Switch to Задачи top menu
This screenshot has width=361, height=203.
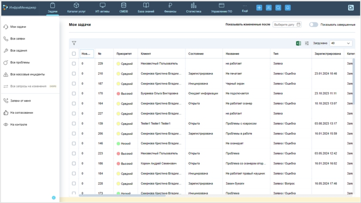[x=52, y=8]
